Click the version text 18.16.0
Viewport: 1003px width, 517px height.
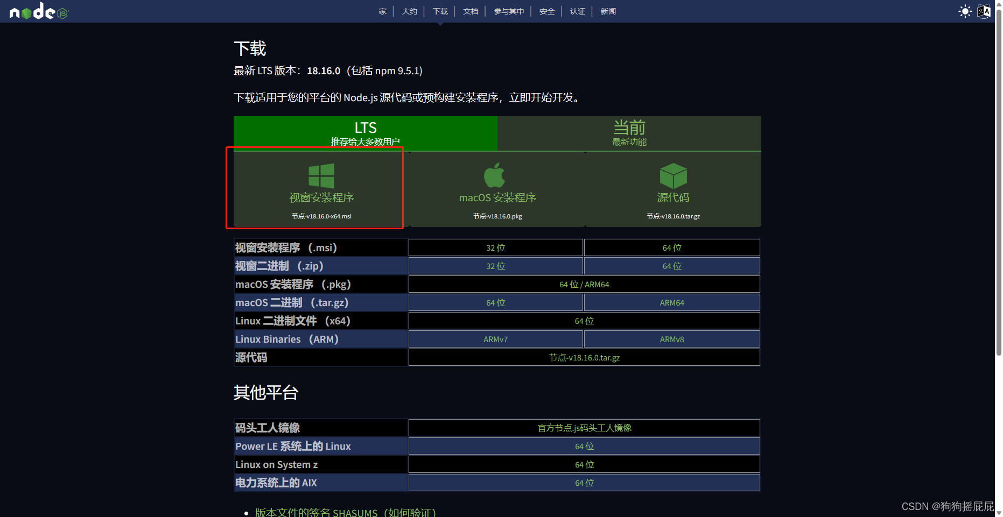click(x=324, y=70)
